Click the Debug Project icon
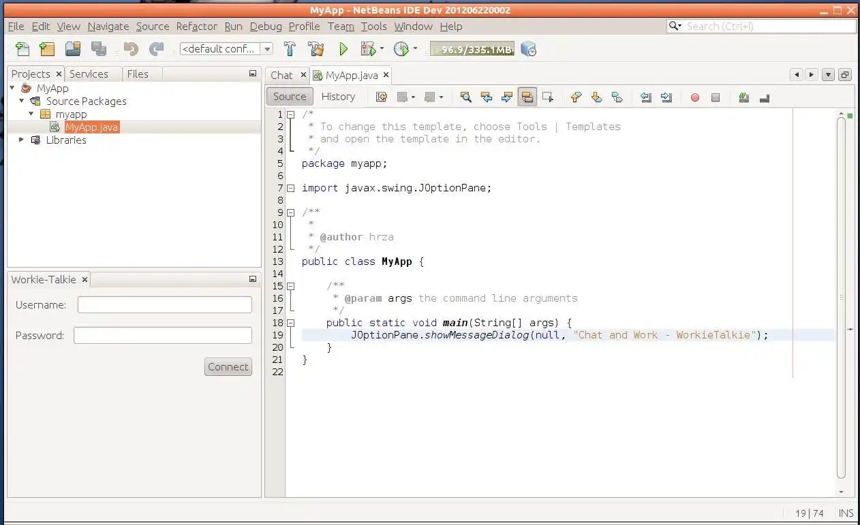Viewport: 860px width, 525px height. pyautogui.click(x=368, y=49)
